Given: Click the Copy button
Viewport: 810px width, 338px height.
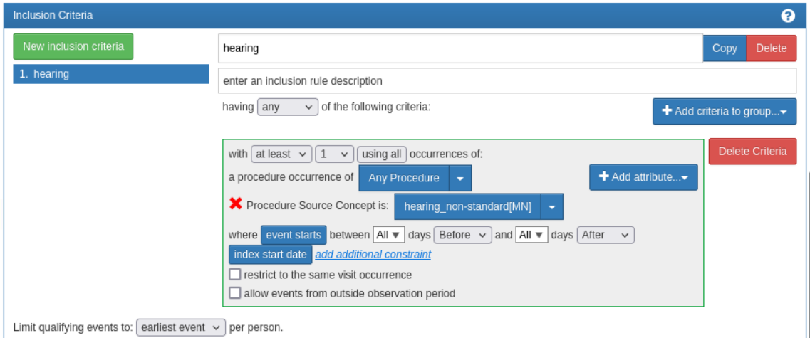Looking at the screenshot, I should click(x=725, y=48).
